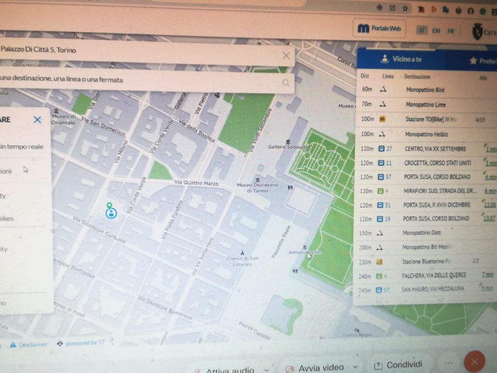
Task: Switch to the Vicino a te tab
Action: 401,59
